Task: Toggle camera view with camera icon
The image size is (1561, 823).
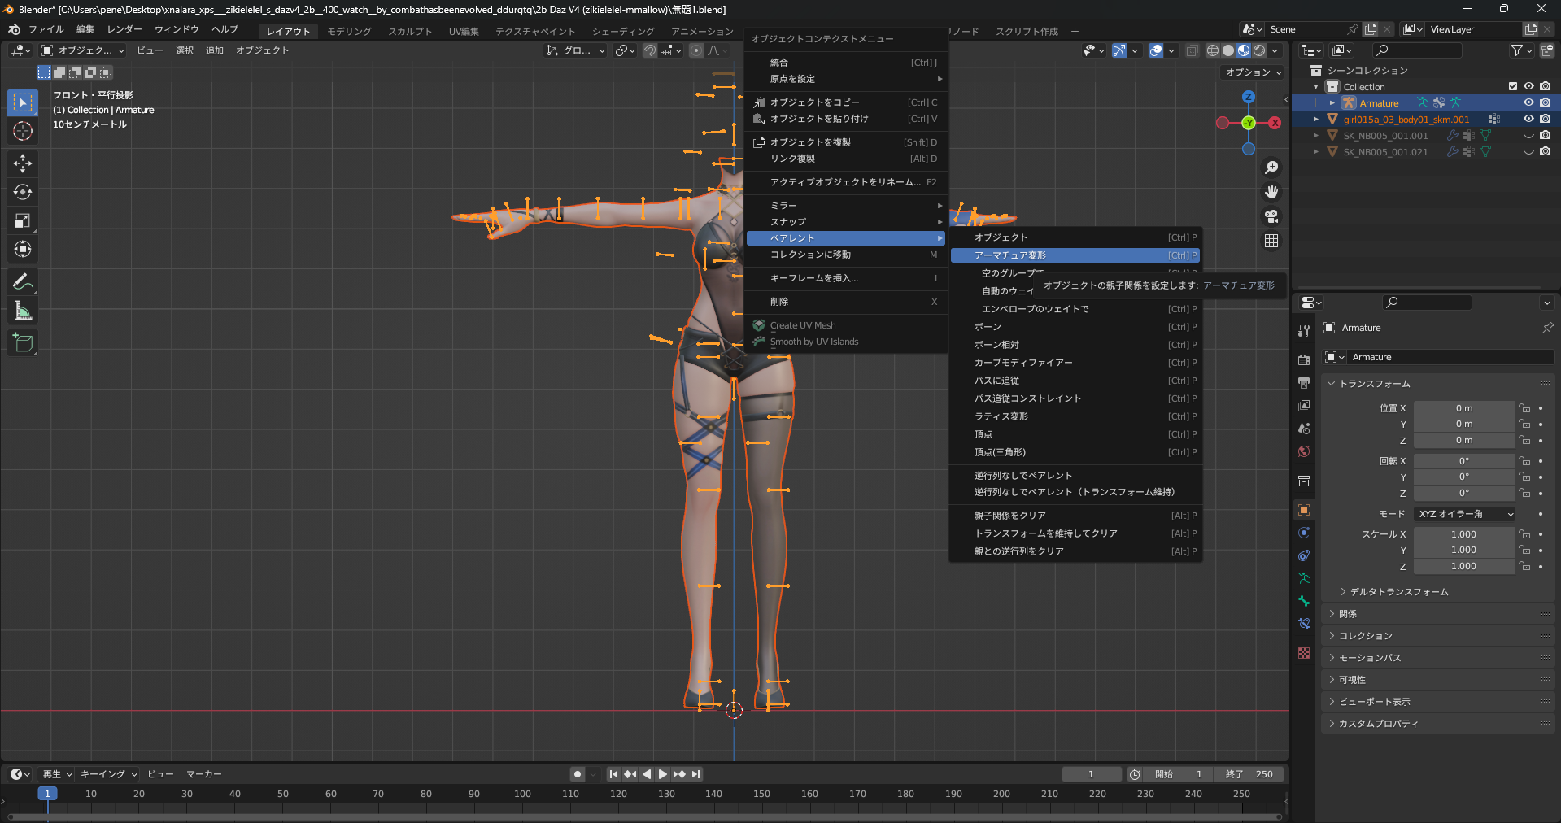Action: click(1271, 216)
